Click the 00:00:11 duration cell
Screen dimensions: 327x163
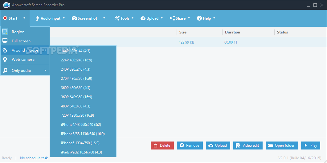click(x=231, y=42)
